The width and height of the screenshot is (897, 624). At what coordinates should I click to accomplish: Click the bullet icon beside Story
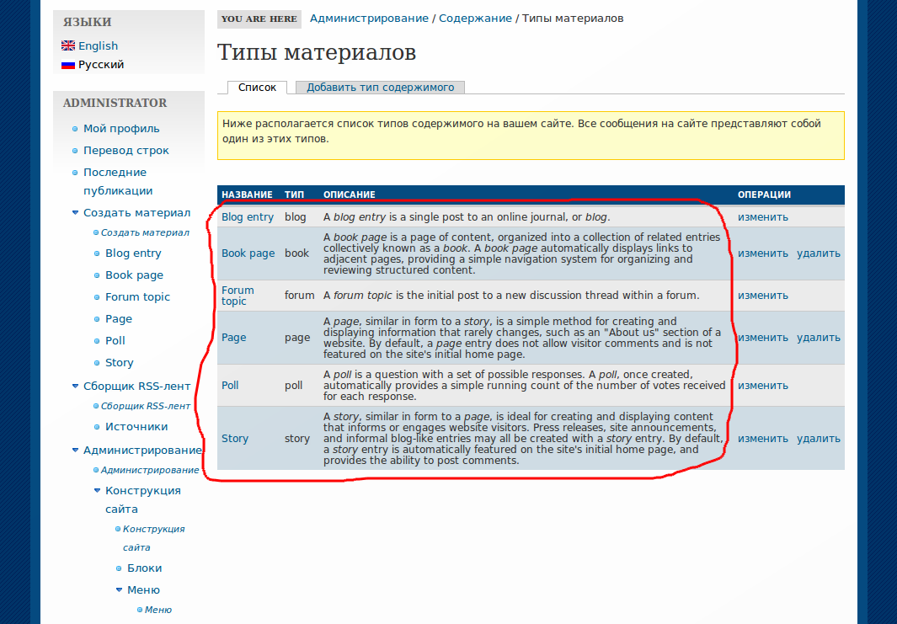click(x=96, y=362)
